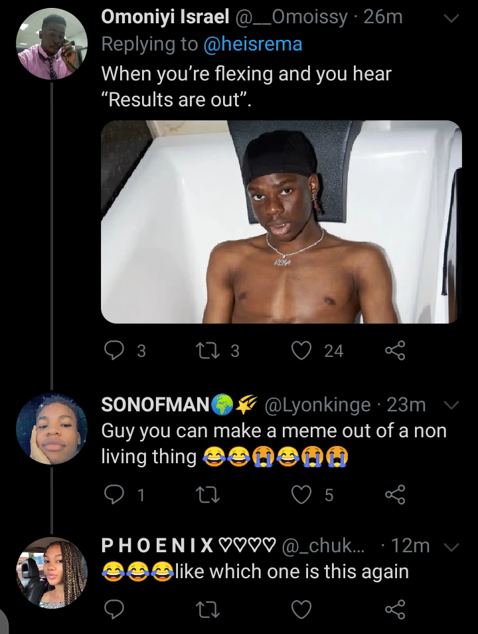
Task: Like PHOENIX's tweet
Action: click(x=301, y=609)
